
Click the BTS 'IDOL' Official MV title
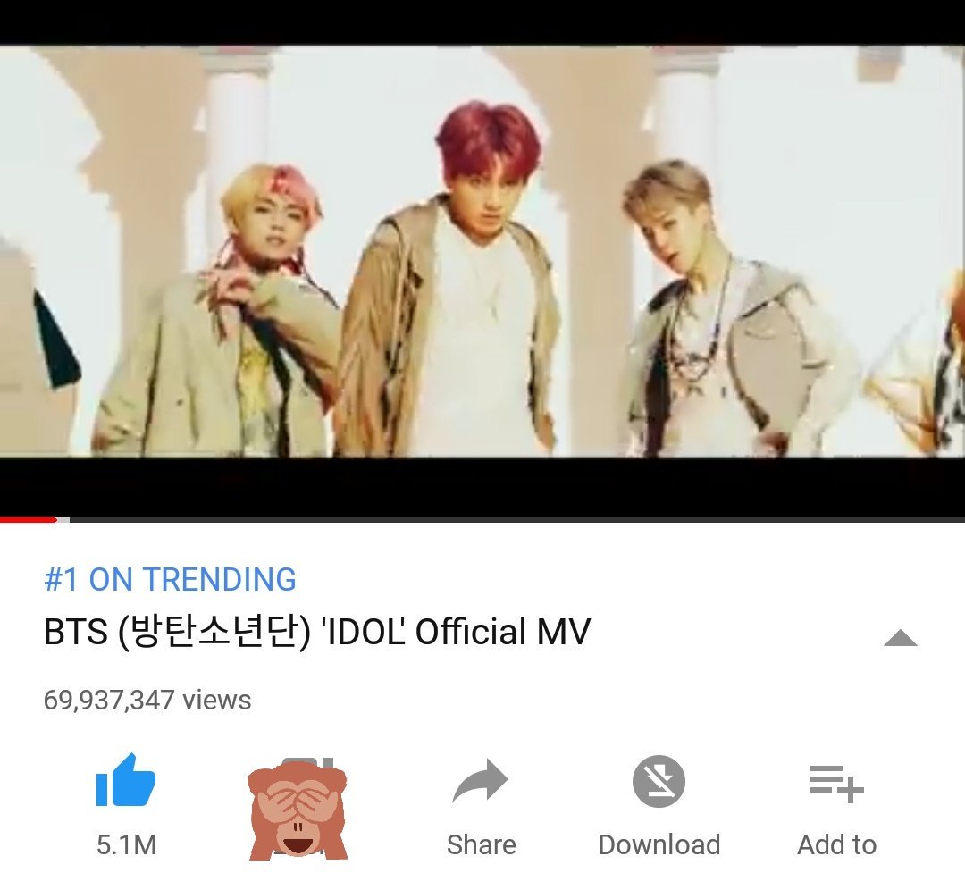pyautogui.click(x=317, y=632)
